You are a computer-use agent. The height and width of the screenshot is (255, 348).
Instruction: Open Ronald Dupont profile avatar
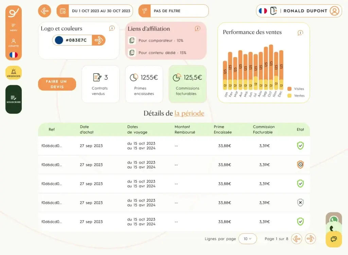(x=334, y=11)
